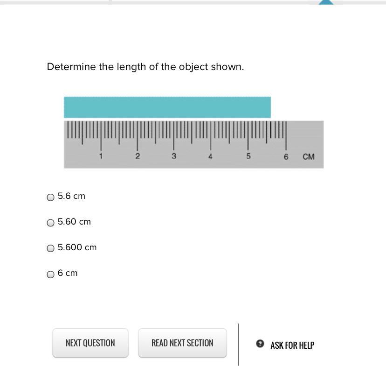Screen dimensions: 386x387
Task: Click the number 2 on the ruler
Action: (138, 156)
